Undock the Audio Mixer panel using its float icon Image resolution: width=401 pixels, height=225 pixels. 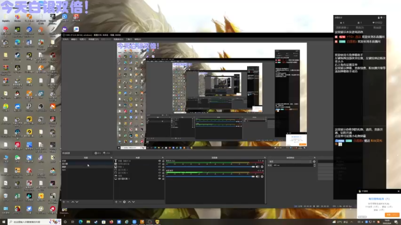coord(265,157)
